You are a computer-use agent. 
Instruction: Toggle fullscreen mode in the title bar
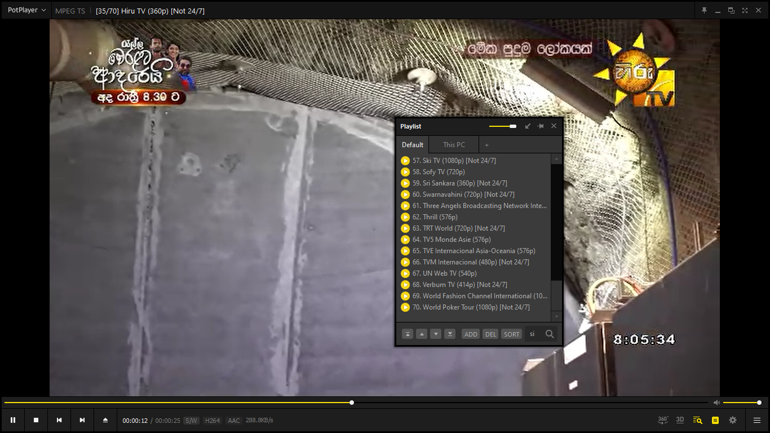click(x=745, y=10)
